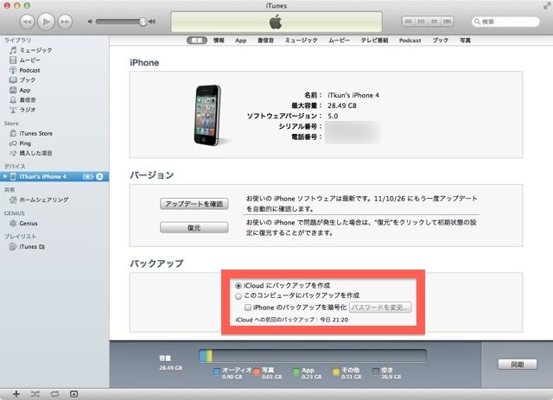Open ホームシェアリング home sharing
The image size is (553, 400).
[x=44, y=200]
